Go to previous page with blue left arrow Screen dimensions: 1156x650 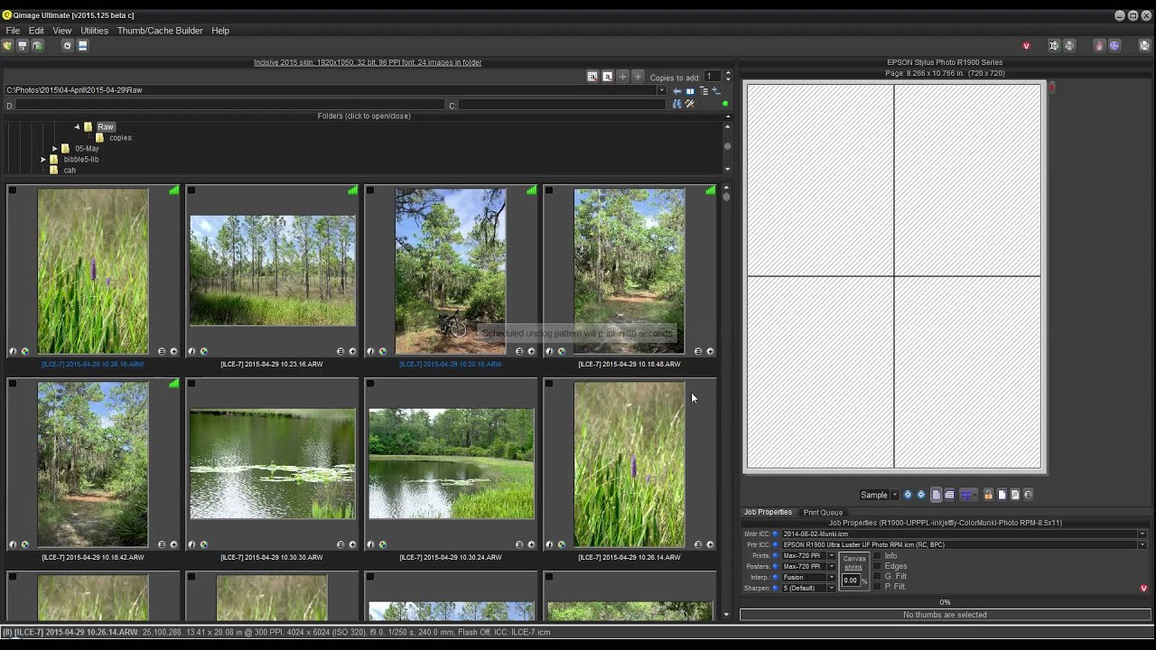[908, 495]
